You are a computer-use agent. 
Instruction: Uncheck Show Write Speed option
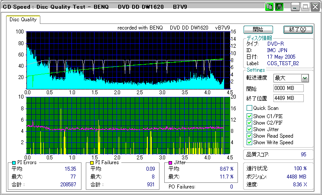249,142
